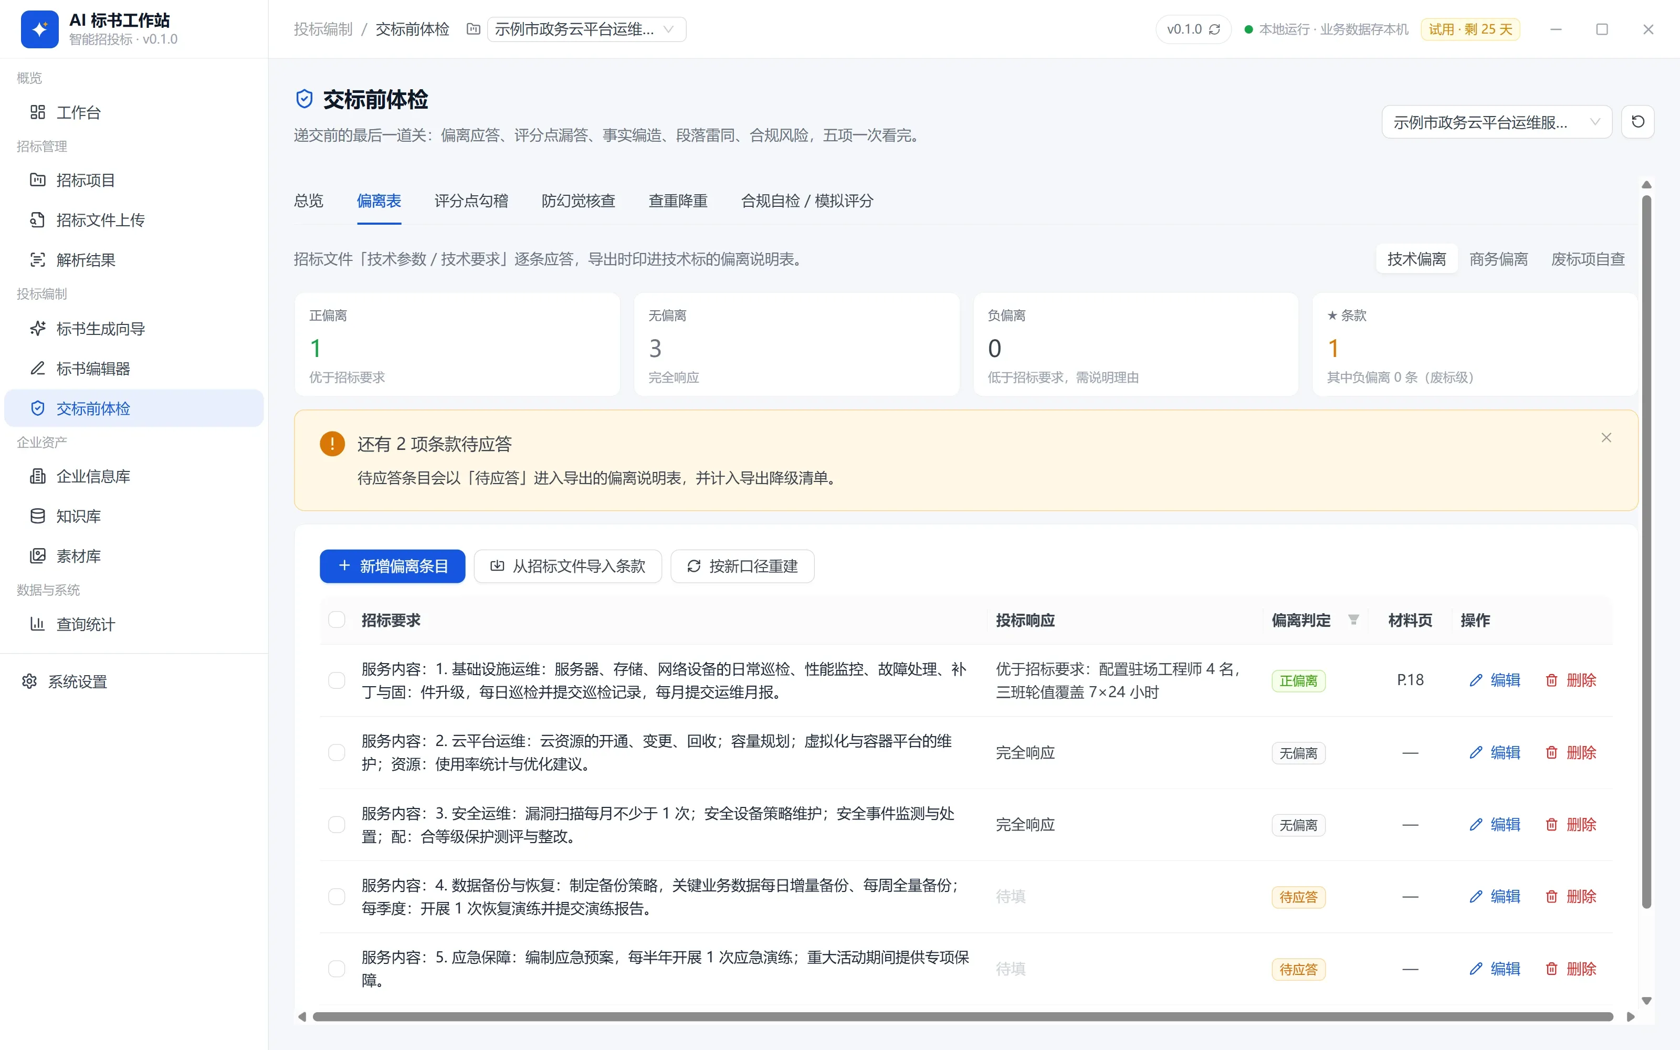The width and height of the screenshot is (1680, 1050).
Task: Click 从招标文件导入条款 button
Action: coord(568,566)
